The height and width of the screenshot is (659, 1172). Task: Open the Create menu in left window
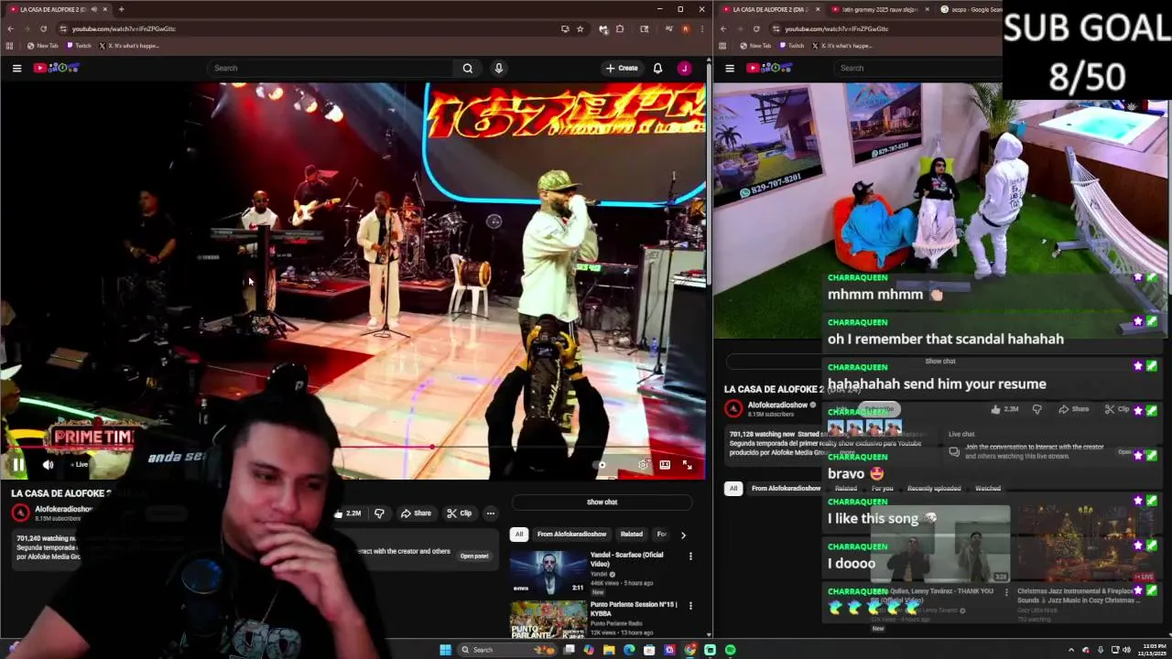[x=622, y=68]
